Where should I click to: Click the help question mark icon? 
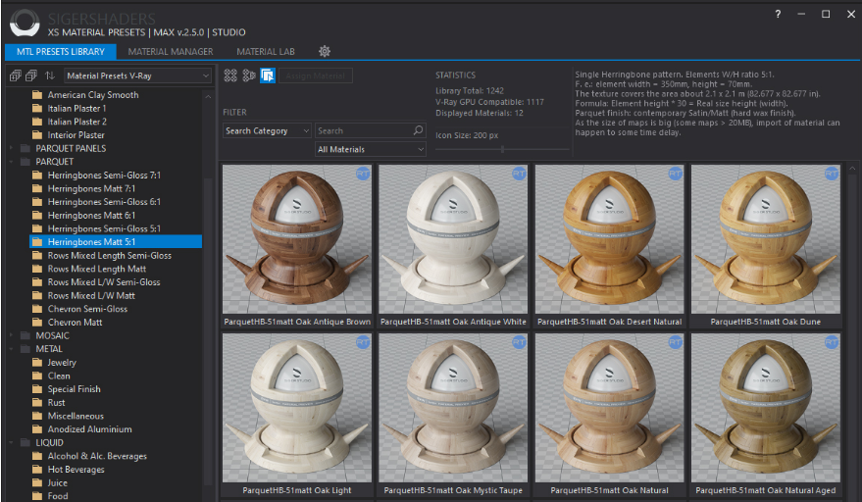pos(778,15)
